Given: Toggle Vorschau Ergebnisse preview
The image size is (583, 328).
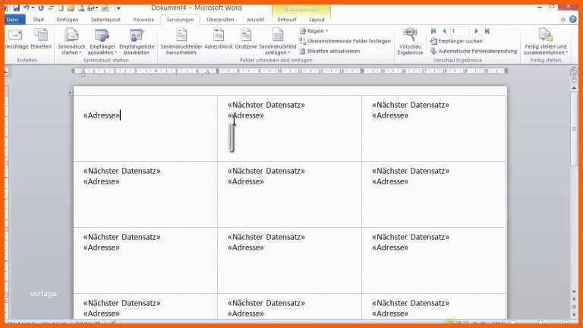Looking at the screenshot, I should tap(410, 42).
